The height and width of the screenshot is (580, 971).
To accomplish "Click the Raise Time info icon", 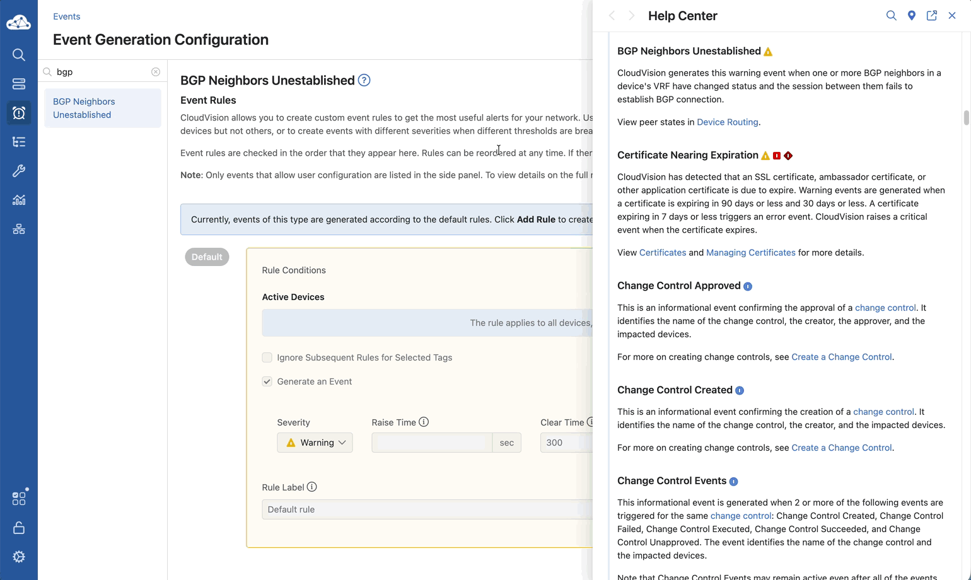I will click(424, 422).
